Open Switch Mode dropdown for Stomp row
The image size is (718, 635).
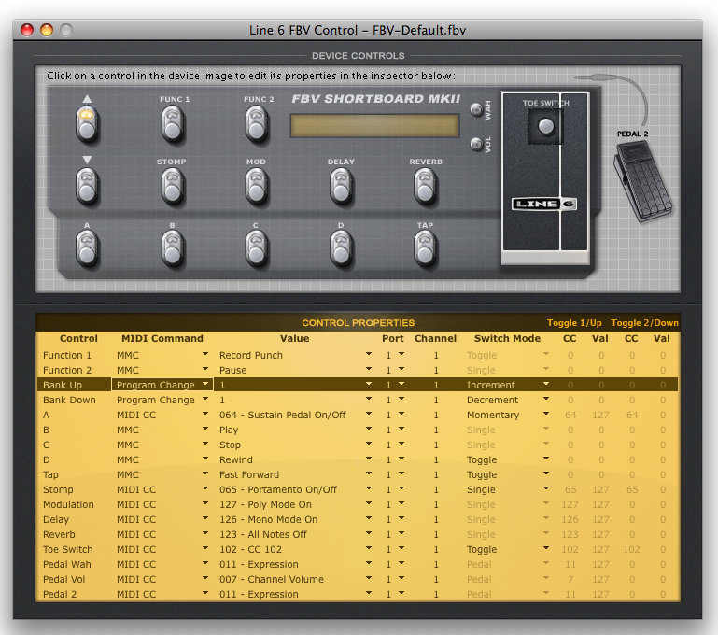[546, 489]
